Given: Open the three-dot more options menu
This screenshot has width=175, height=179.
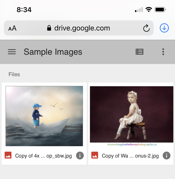Looking at the screenshot, I should point(163,52).
